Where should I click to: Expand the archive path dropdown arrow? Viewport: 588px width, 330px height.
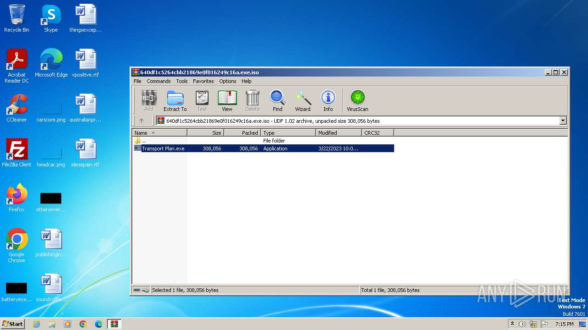coord(563,121)
